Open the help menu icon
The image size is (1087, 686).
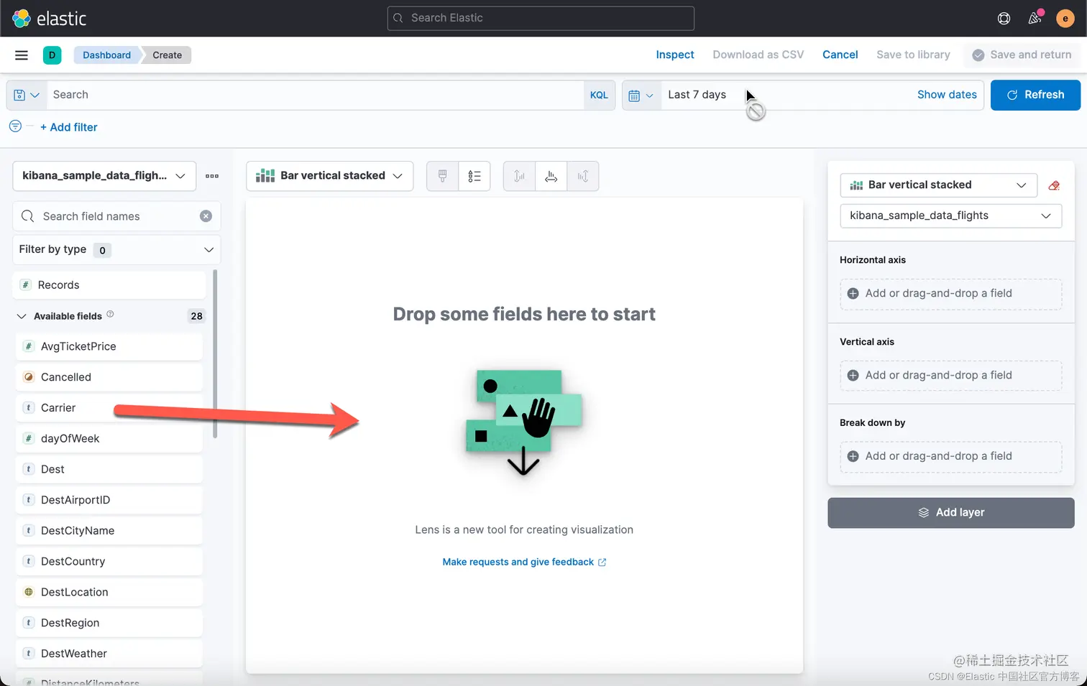coord(1004,18)
